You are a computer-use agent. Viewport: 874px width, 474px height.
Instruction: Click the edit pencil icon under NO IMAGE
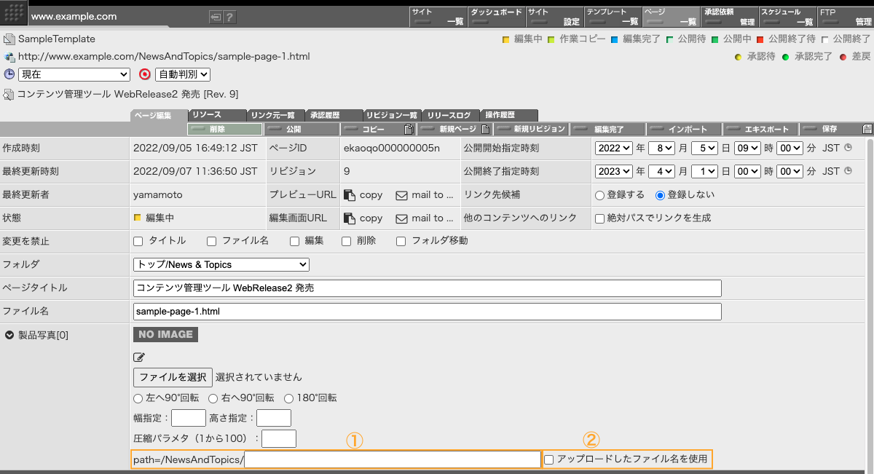[139, 357]
